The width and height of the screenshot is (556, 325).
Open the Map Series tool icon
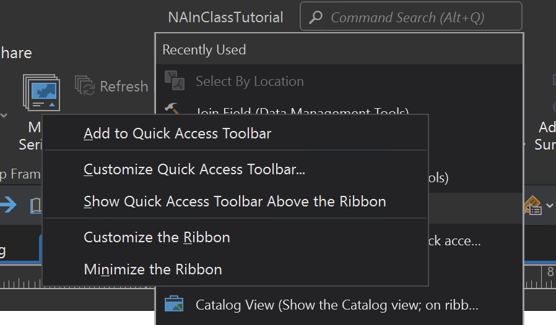tap(41, 93)
